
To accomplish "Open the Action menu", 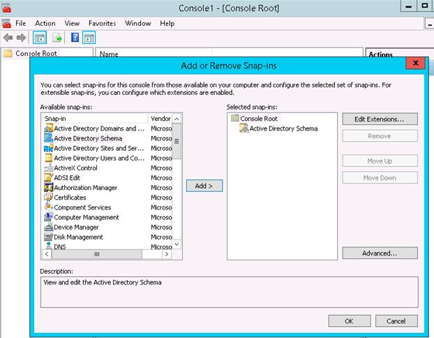I will pos(45,23).
